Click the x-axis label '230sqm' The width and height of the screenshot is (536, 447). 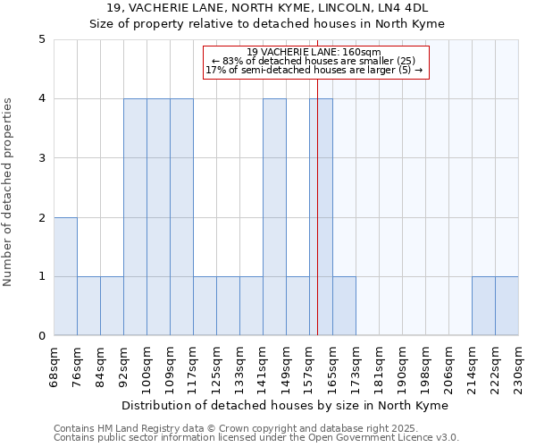click(x=518, y=371)
